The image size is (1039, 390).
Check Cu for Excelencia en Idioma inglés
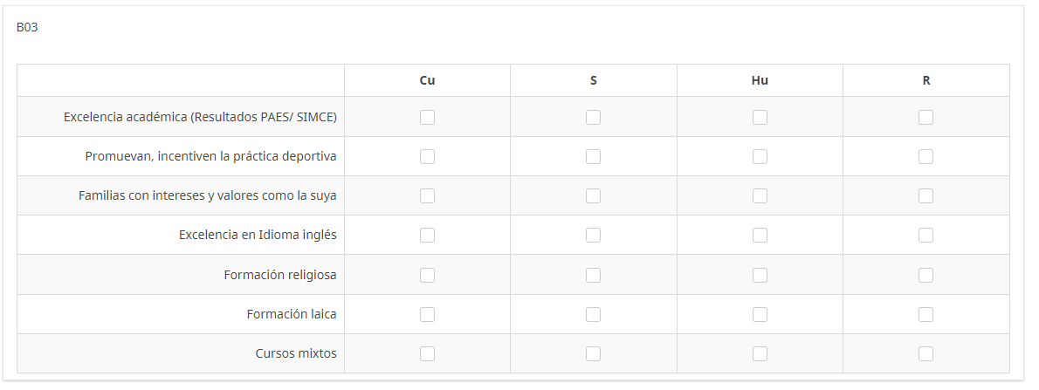pyautogui.click(x=427, y=236)
